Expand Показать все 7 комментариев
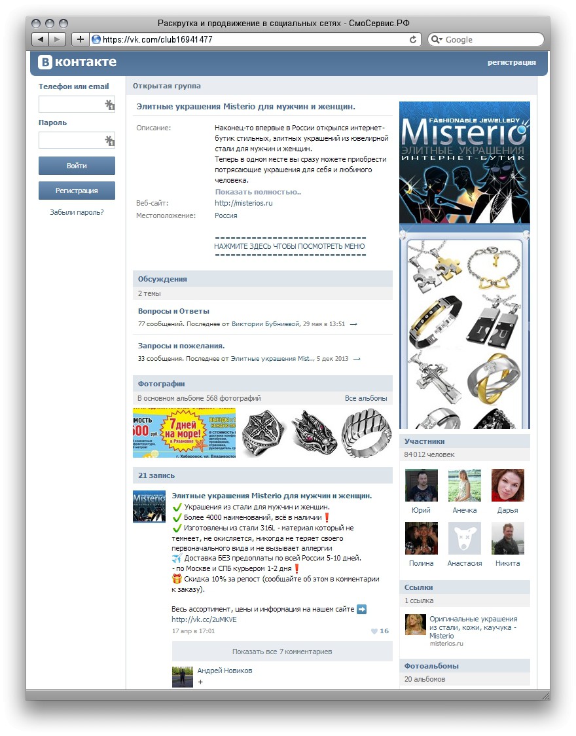 pyautogui.click(x=282, y=652)
